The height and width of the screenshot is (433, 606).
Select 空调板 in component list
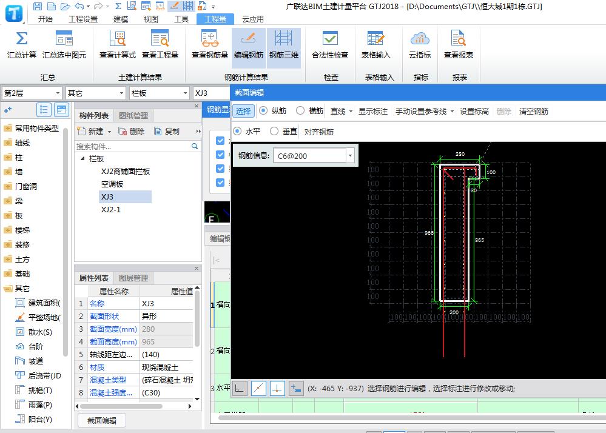(112, 184)
